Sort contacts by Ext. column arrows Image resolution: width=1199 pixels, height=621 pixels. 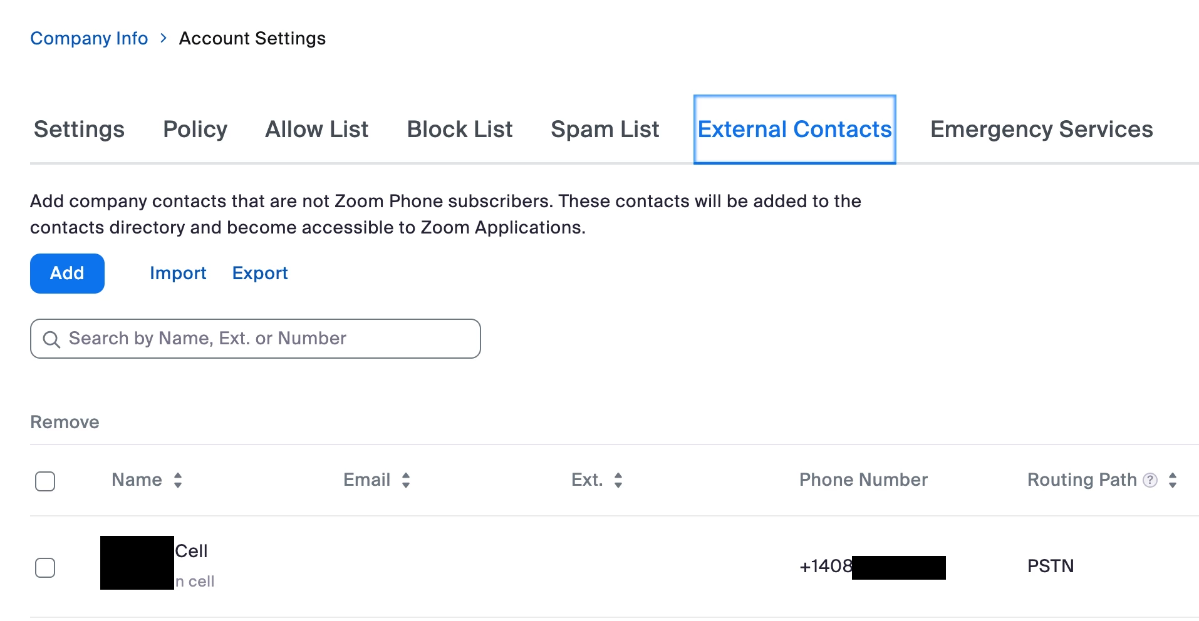point(618,480)
